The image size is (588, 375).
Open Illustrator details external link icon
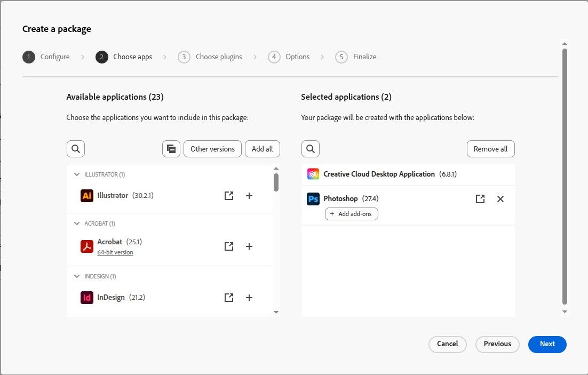pos(229,196)
